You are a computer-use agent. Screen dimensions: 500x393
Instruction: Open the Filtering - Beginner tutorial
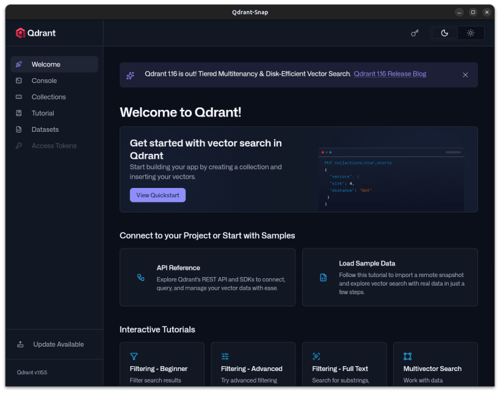click(162, 364)
